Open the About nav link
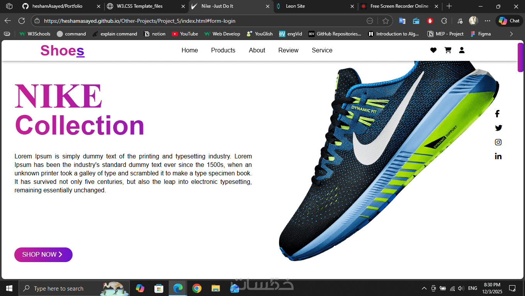The height and width of the screenshot is (296, 525). (x=257, y=50)
